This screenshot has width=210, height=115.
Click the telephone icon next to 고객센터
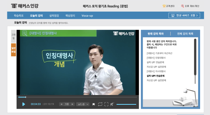pos(164,6)
